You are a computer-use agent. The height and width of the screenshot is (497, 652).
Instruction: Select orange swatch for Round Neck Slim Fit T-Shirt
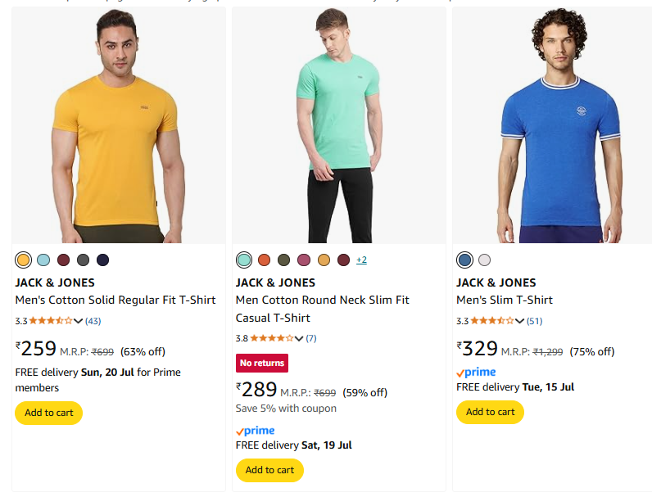click(x=264, y=260)
